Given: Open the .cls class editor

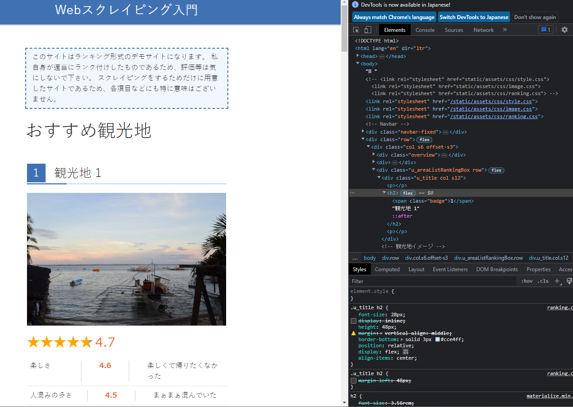Looking at the screenshot, I should pyautogui.click(x=543, y=280).
